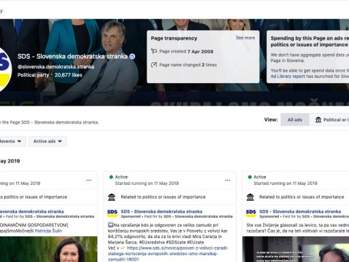349x262 pixels.
Task: Open the sds.si novica link in the ad
Action: (x=168, y=254)
